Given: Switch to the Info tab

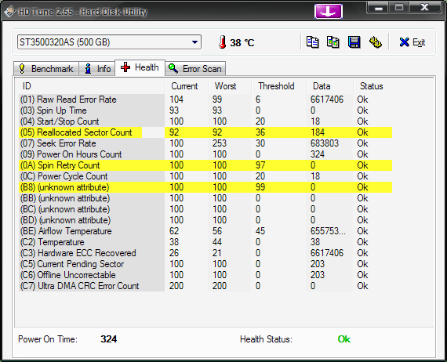Looking at the screenshot, I should 97,69.
